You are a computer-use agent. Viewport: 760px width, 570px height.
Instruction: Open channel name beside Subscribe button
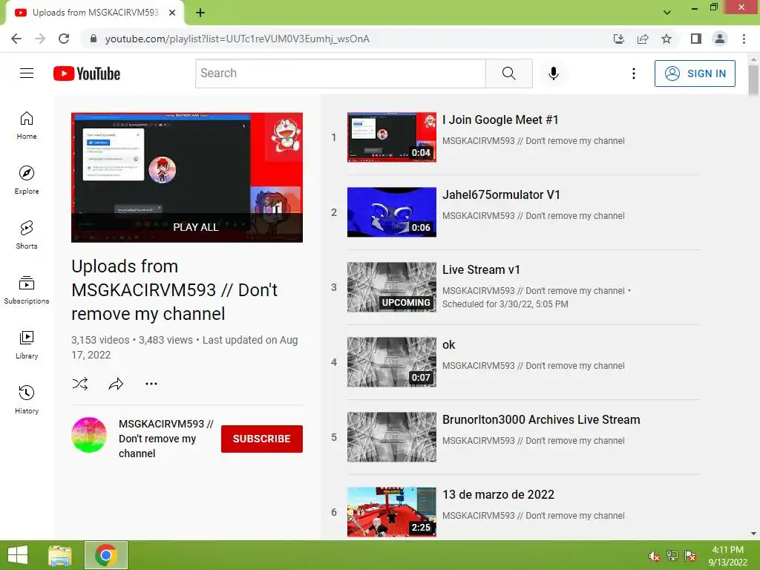pos(166,439)
